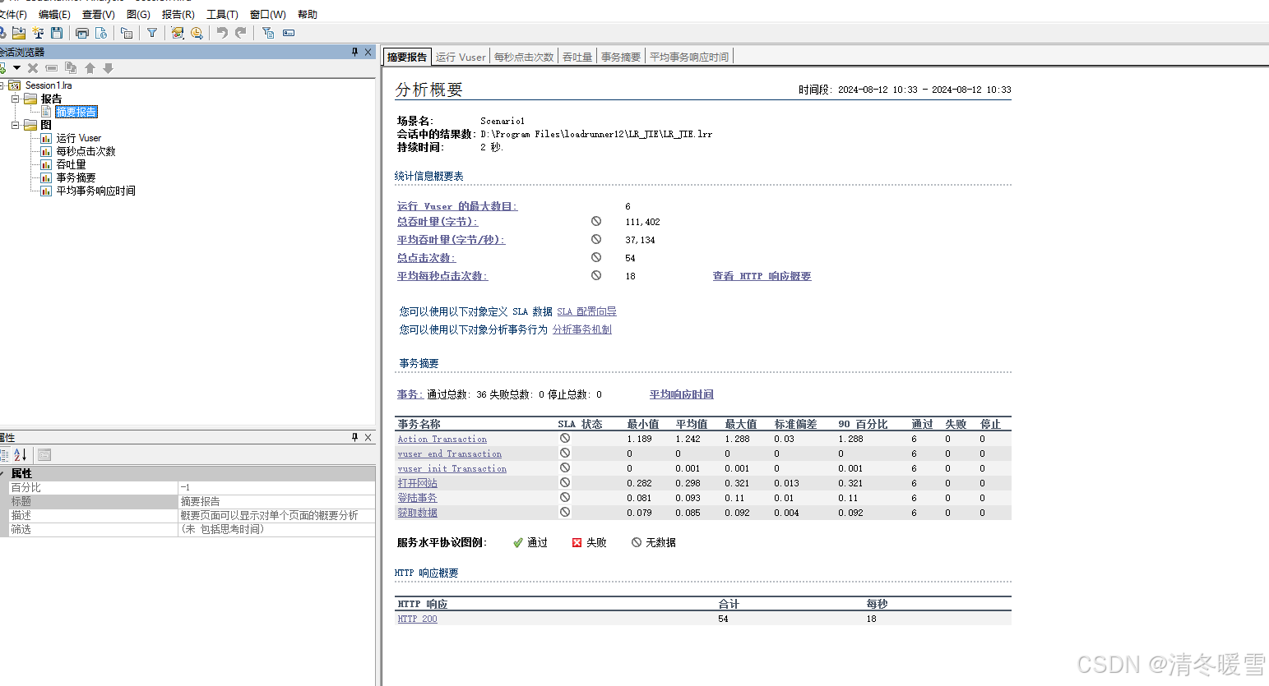Select the 摘要报告 tab
Viewport: 1269px width, 686px height.
pyautogui.click(x=407, y=57)
